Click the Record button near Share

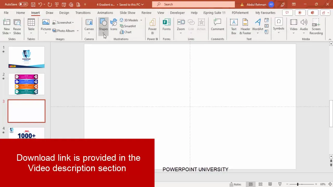pos(300,13)
